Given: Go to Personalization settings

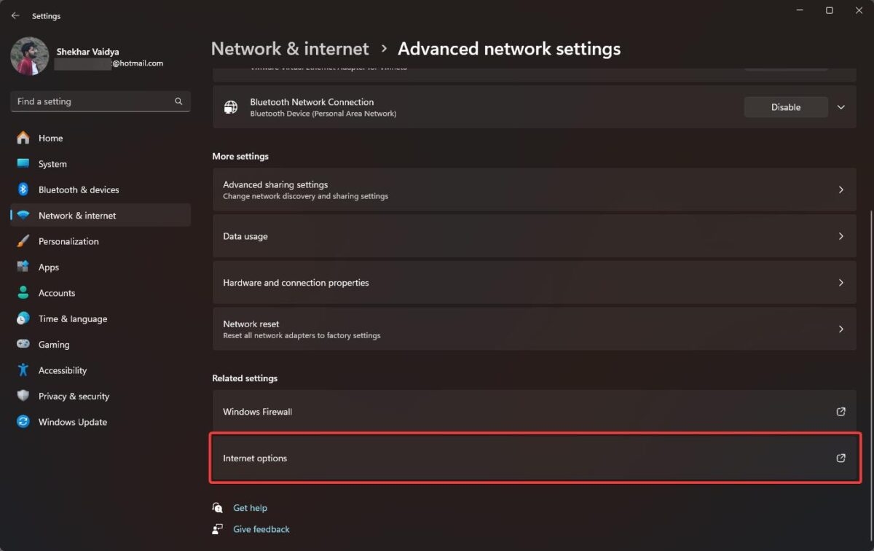Looking at the screenshot, I should (68, 241).
